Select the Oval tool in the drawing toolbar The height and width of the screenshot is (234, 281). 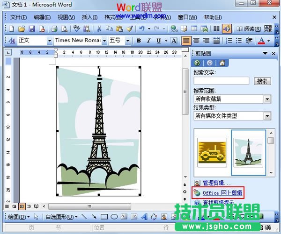tap(114, 217)
